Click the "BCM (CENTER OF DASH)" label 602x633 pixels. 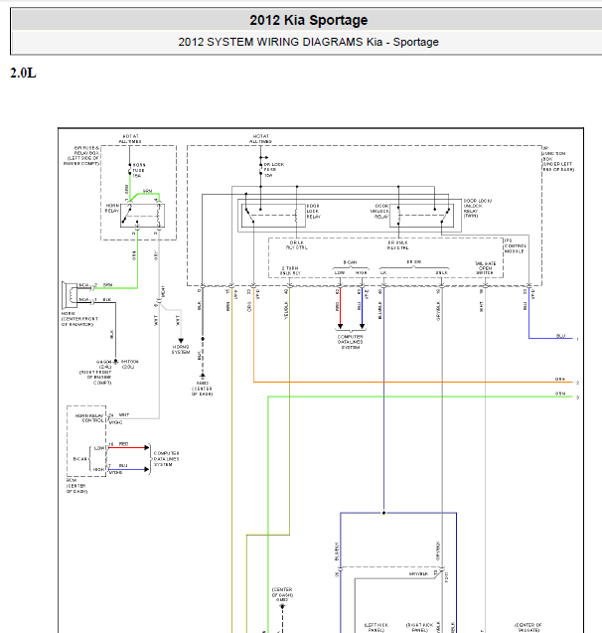pyautogui.click(x=76, y=486)
